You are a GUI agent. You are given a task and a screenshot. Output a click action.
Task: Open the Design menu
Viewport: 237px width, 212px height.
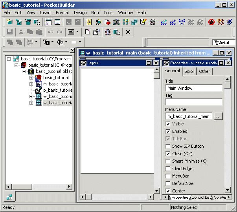[80, 13]
